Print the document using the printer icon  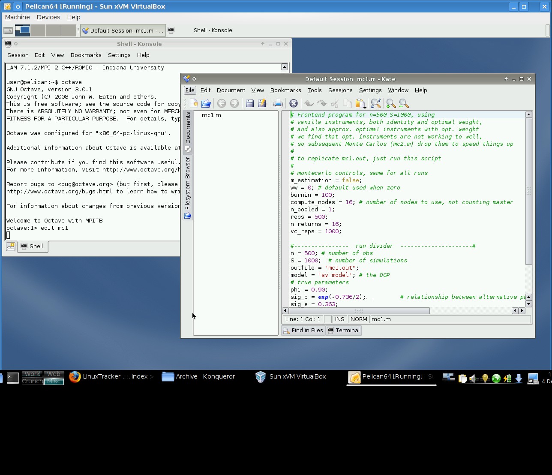[278, 103]
